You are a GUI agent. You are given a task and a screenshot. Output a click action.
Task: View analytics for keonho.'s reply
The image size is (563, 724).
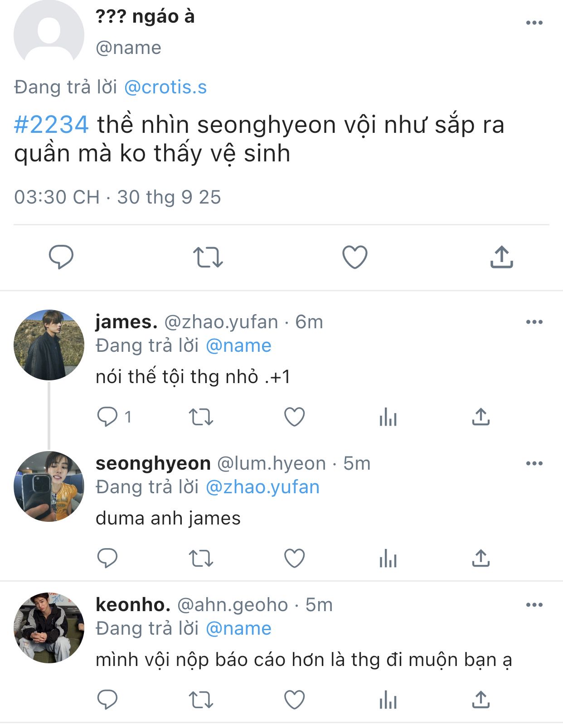coord(388,700)
